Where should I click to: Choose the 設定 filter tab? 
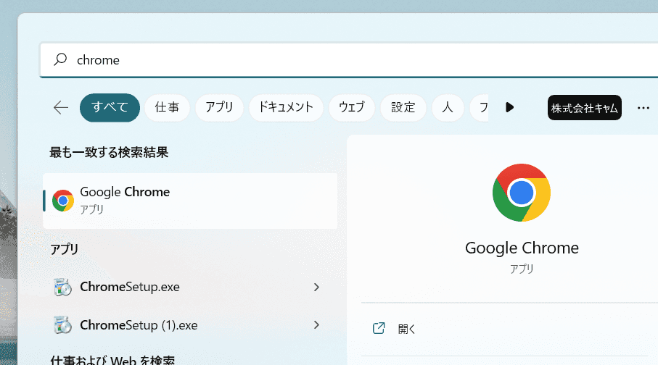(403, 108)
